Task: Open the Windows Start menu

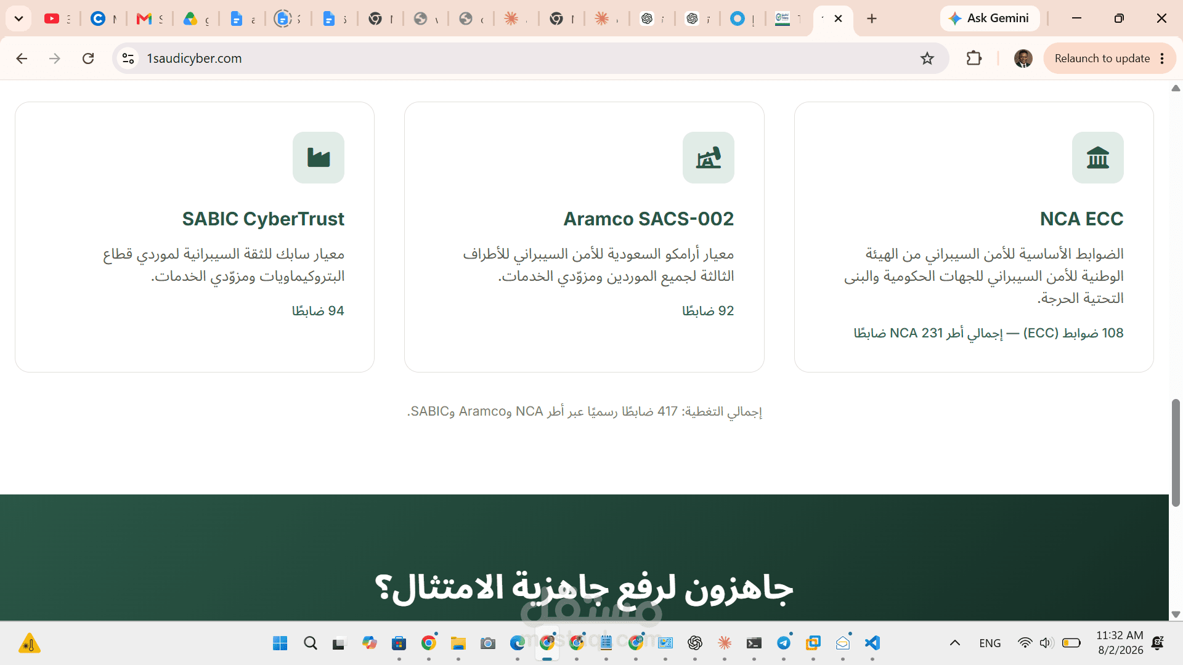Action: [280, 643]
